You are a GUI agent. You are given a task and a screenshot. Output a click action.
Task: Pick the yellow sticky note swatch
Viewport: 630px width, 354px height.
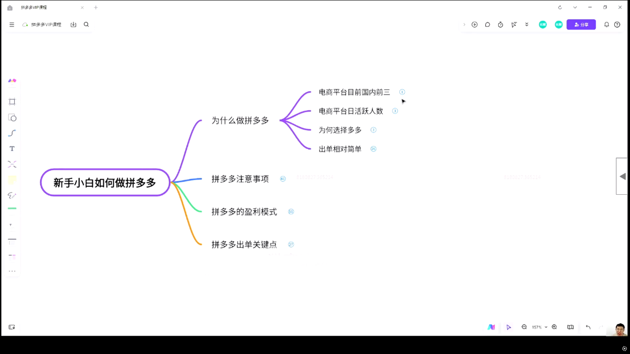click(12, 180)
